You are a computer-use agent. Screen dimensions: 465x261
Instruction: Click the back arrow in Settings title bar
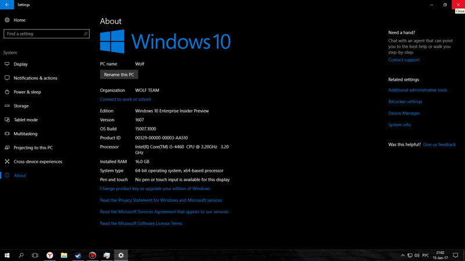7,5
